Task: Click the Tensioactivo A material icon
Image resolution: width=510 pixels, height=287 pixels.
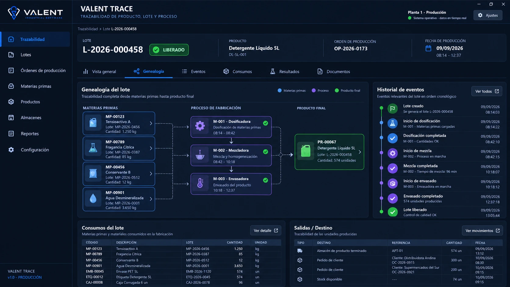Action: [93, 123]
